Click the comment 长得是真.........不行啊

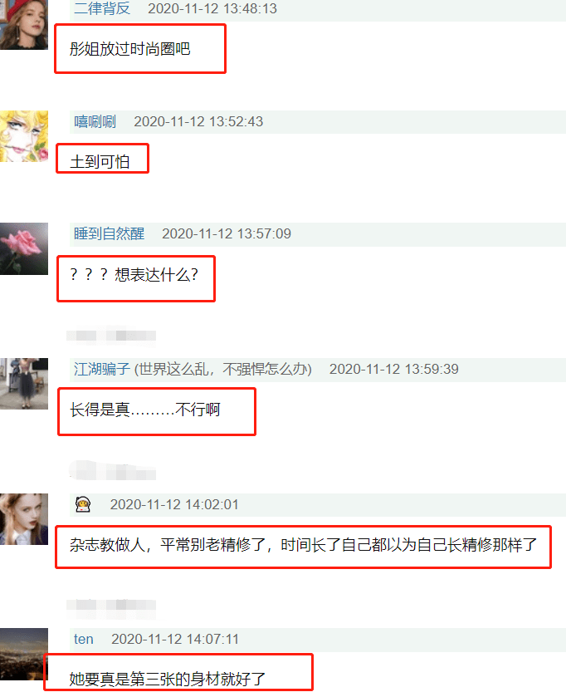[144, 410]
